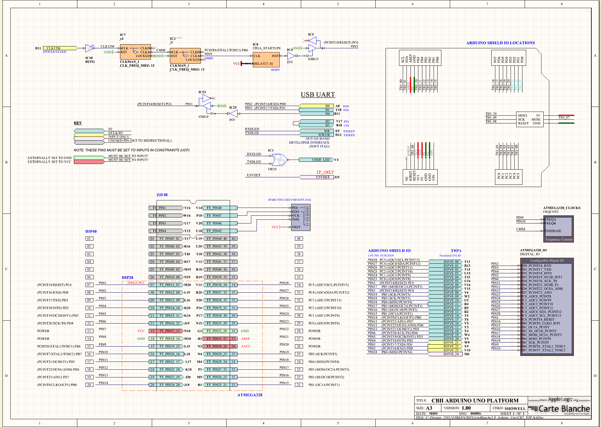Viewport: 601px width, 427px height.
Task: Click the USB UART heading
Action: click(x=318, y=94)
